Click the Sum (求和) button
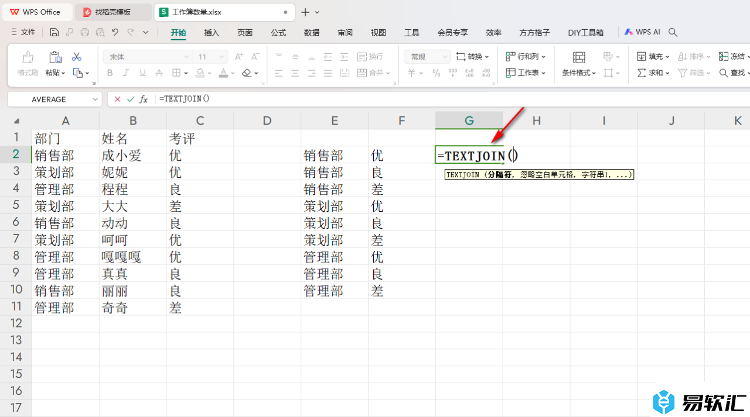750x417 pixels. pos(653,73)
